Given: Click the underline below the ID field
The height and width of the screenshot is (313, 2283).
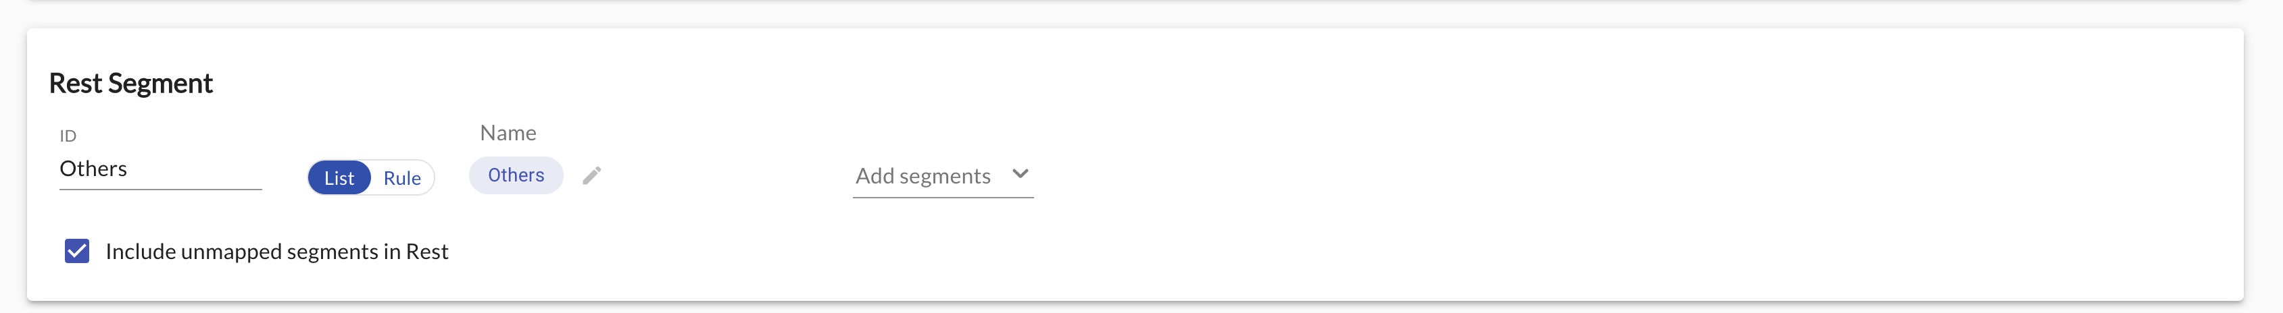Looking at the screenshot, I should pos(159,189).
